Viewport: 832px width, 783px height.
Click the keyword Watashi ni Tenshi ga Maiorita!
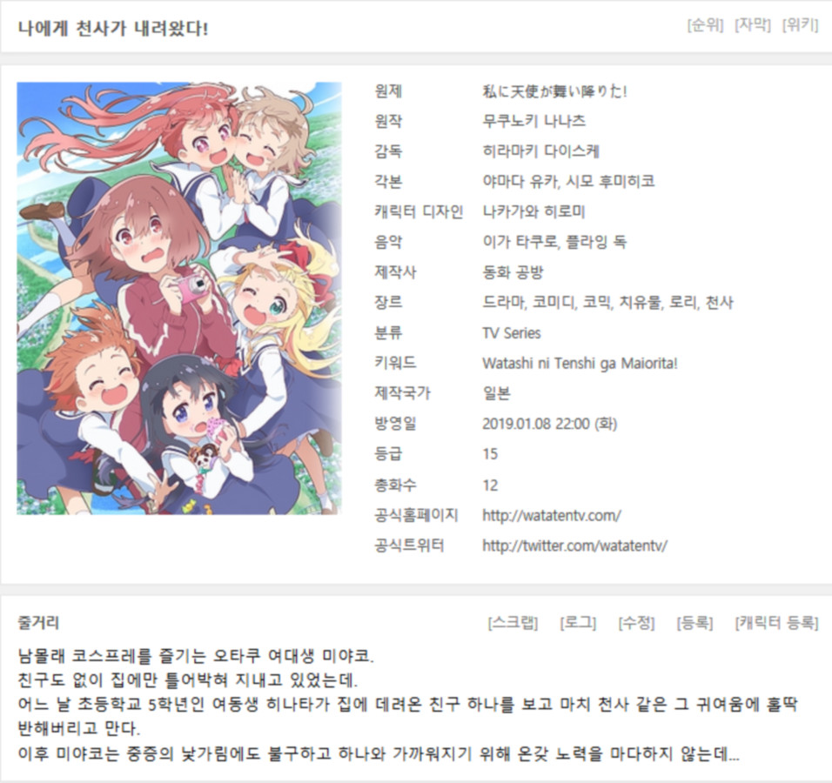tap(580, 364)
